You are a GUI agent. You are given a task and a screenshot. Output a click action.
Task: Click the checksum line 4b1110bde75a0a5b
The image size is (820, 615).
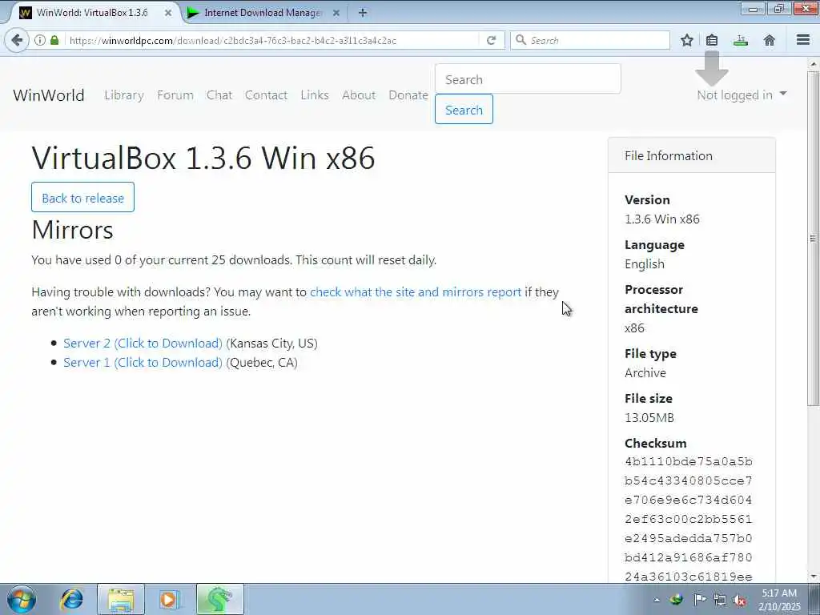tap(688, 462)
